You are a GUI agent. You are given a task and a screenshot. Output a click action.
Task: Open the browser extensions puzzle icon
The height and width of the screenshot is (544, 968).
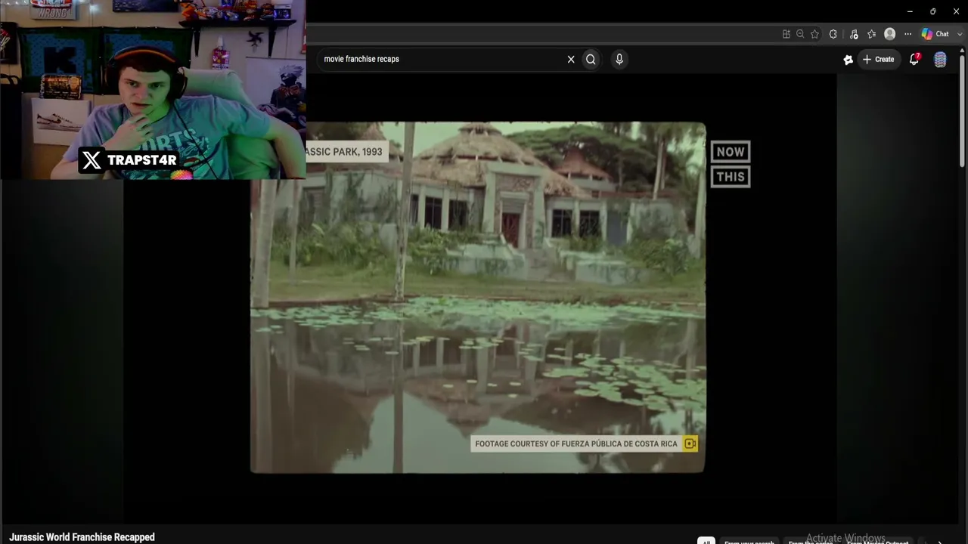(x=833, y=34)
